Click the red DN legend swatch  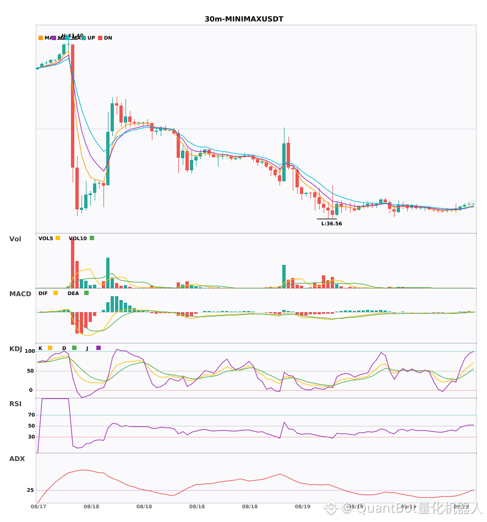100,38
